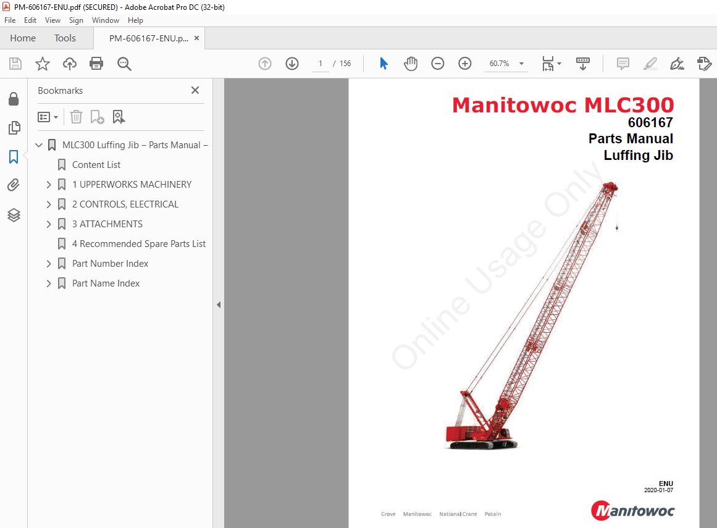Click the crane image on page
The image size is (717, 528).
pos(532,316)
